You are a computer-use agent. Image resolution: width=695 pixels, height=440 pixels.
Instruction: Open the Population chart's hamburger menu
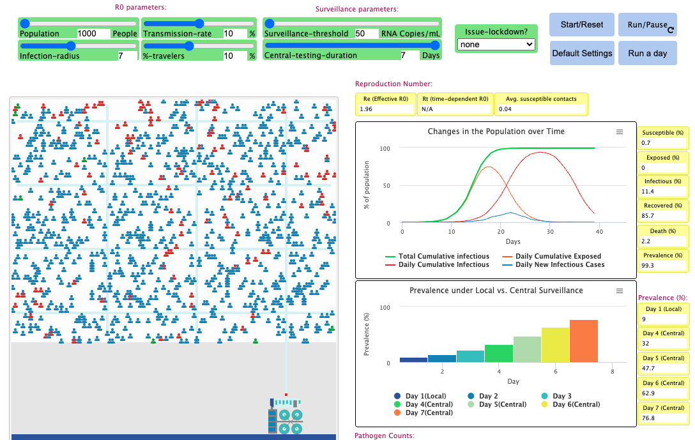click(619, 132)
